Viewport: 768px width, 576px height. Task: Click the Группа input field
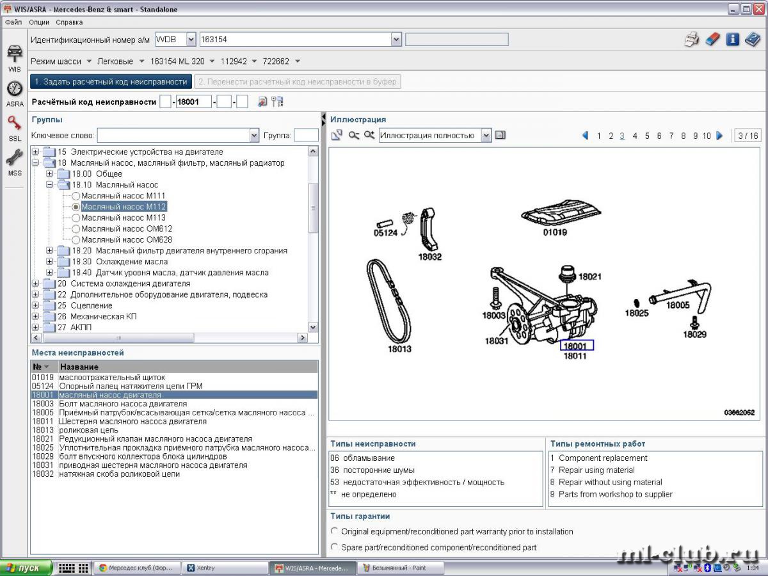pyautogui.click(x=306, y=135)
